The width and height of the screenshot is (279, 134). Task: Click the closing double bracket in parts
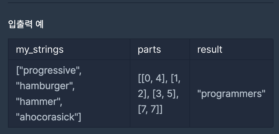[159, 109]
